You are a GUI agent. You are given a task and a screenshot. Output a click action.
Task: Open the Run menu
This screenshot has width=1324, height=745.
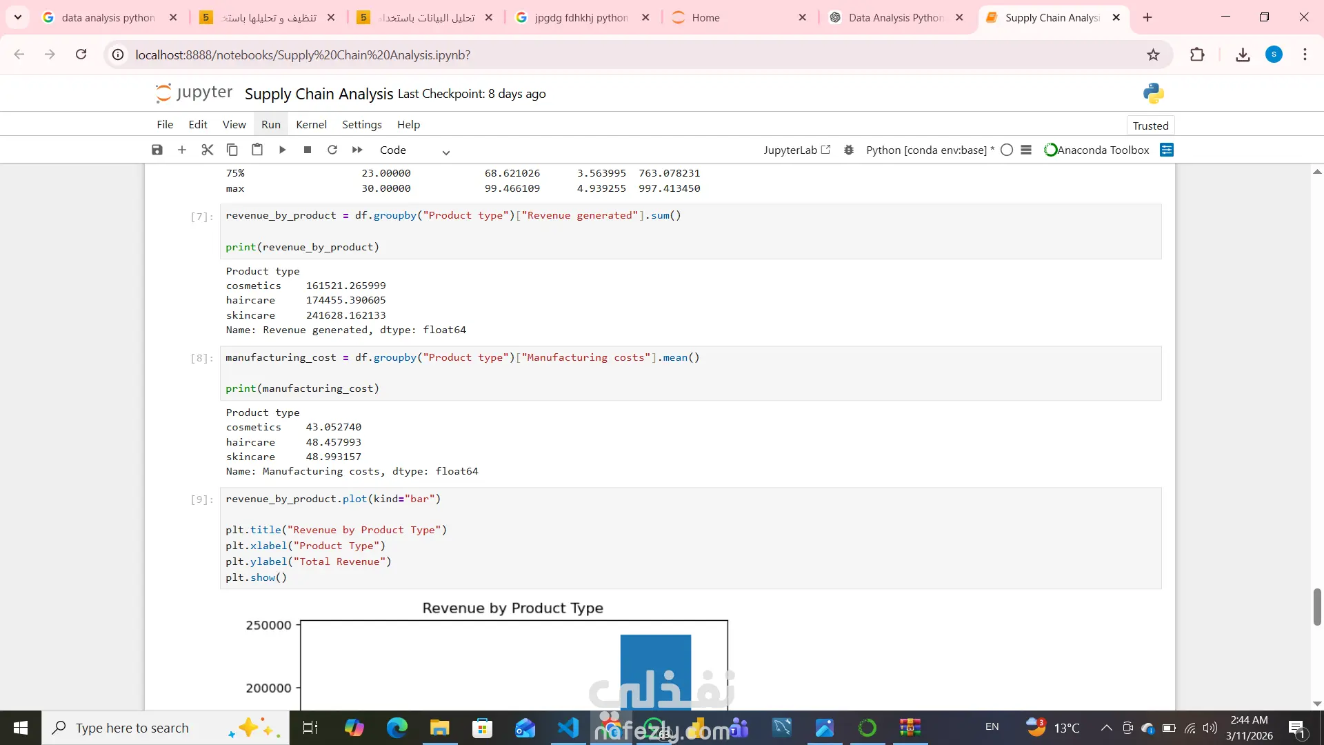tap(271, 124)
